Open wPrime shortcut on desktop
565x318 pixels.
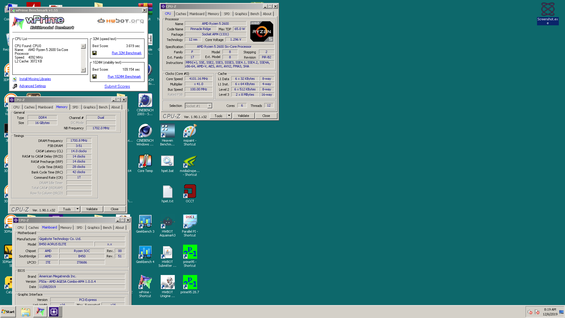coord(145,286)
